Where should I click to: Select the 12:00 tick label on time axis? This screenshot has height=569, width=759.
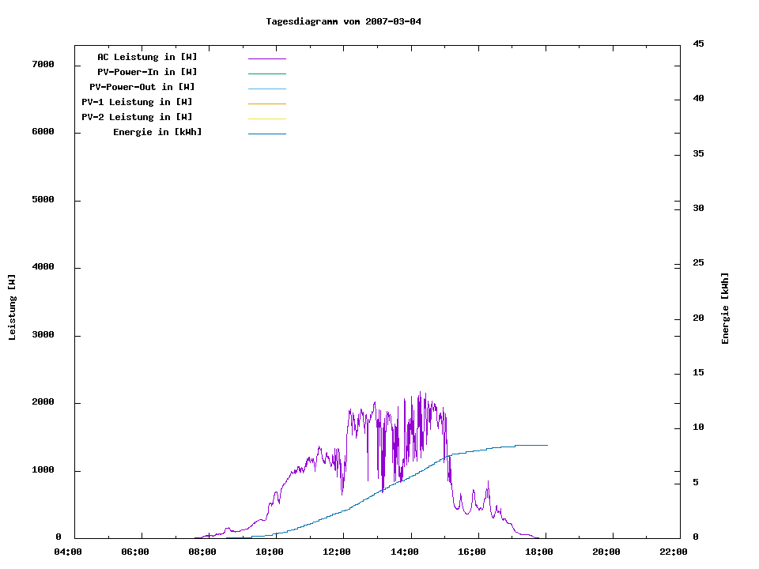coord(338,552)
